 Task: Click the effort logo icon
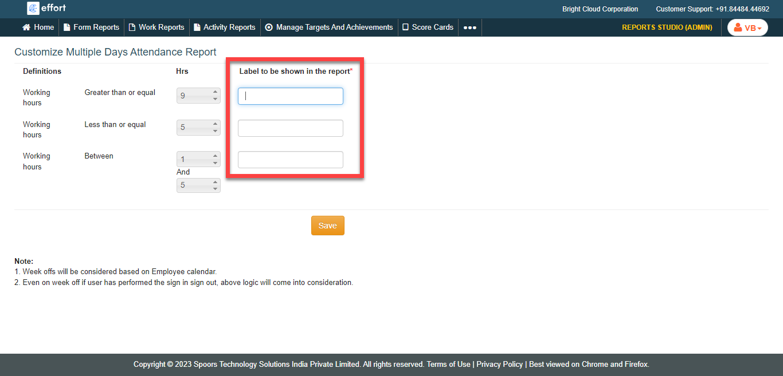pyautogui.click(x=33, y=8)
